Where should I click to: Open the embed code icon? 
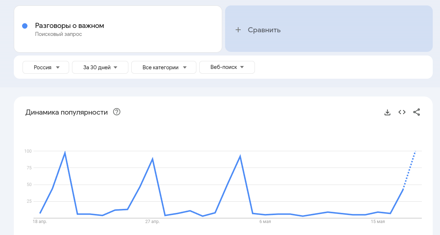click(402, 112)
